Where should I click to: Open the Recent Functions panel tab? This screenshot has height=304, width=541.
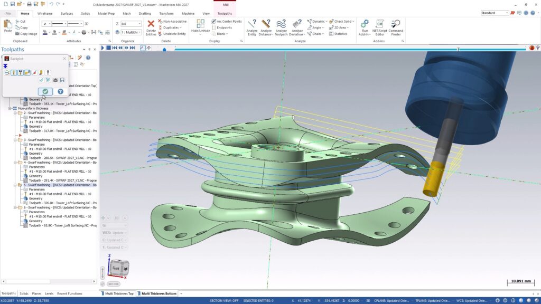pos(70,293)
